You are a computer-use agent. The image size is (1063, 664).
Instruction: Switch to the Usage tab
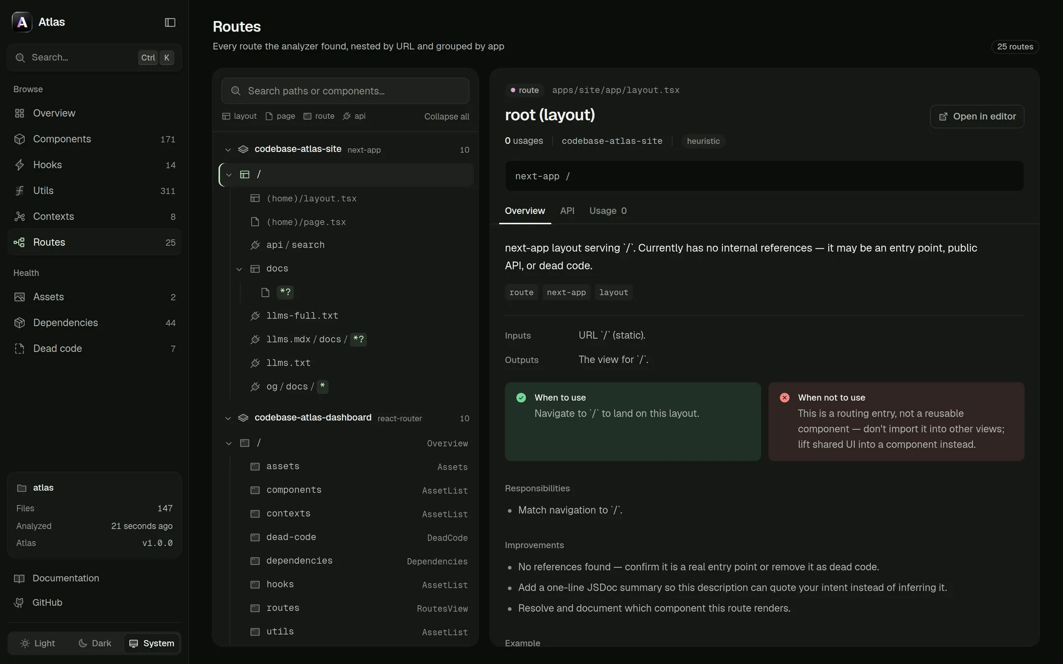coord(608,211)
